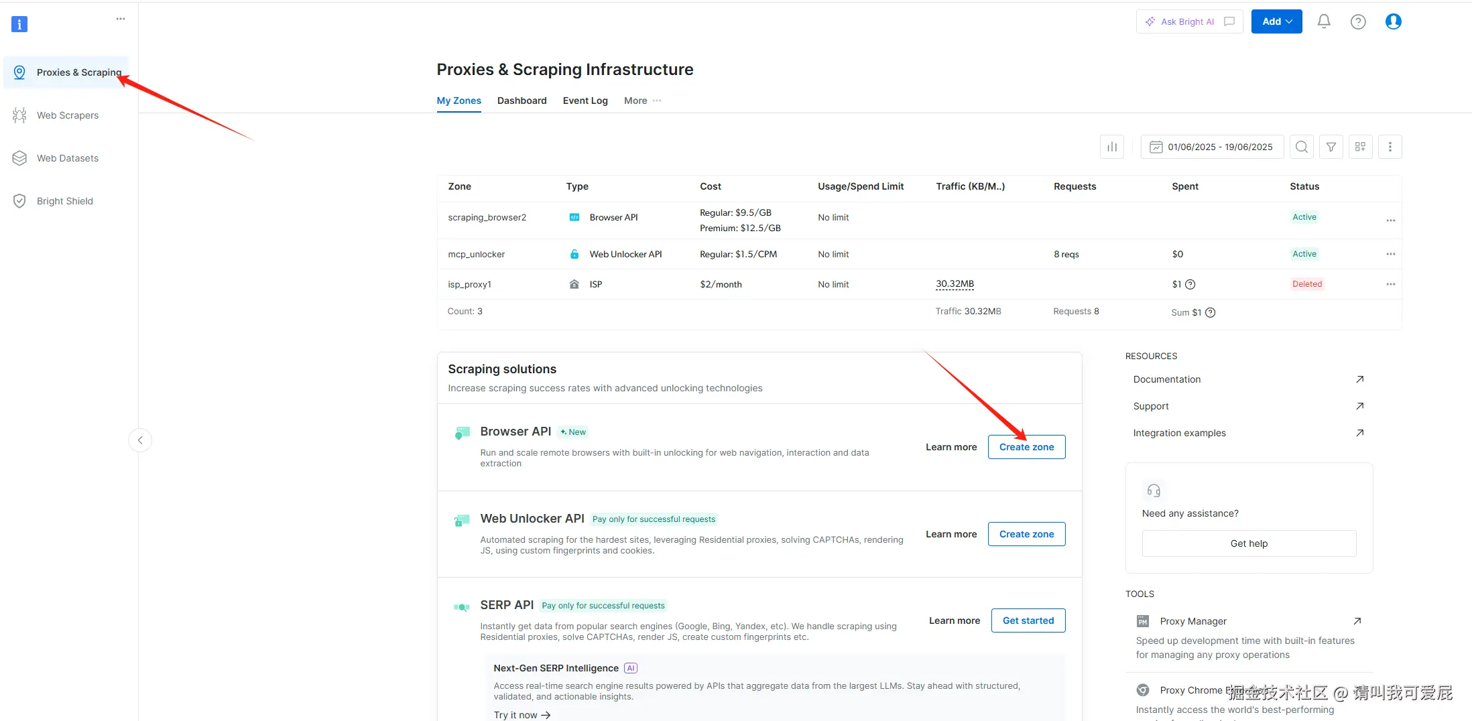1472x721 pixels.
Task: Click the bar chart statistics icon
Action: (x=1111, y=147)
